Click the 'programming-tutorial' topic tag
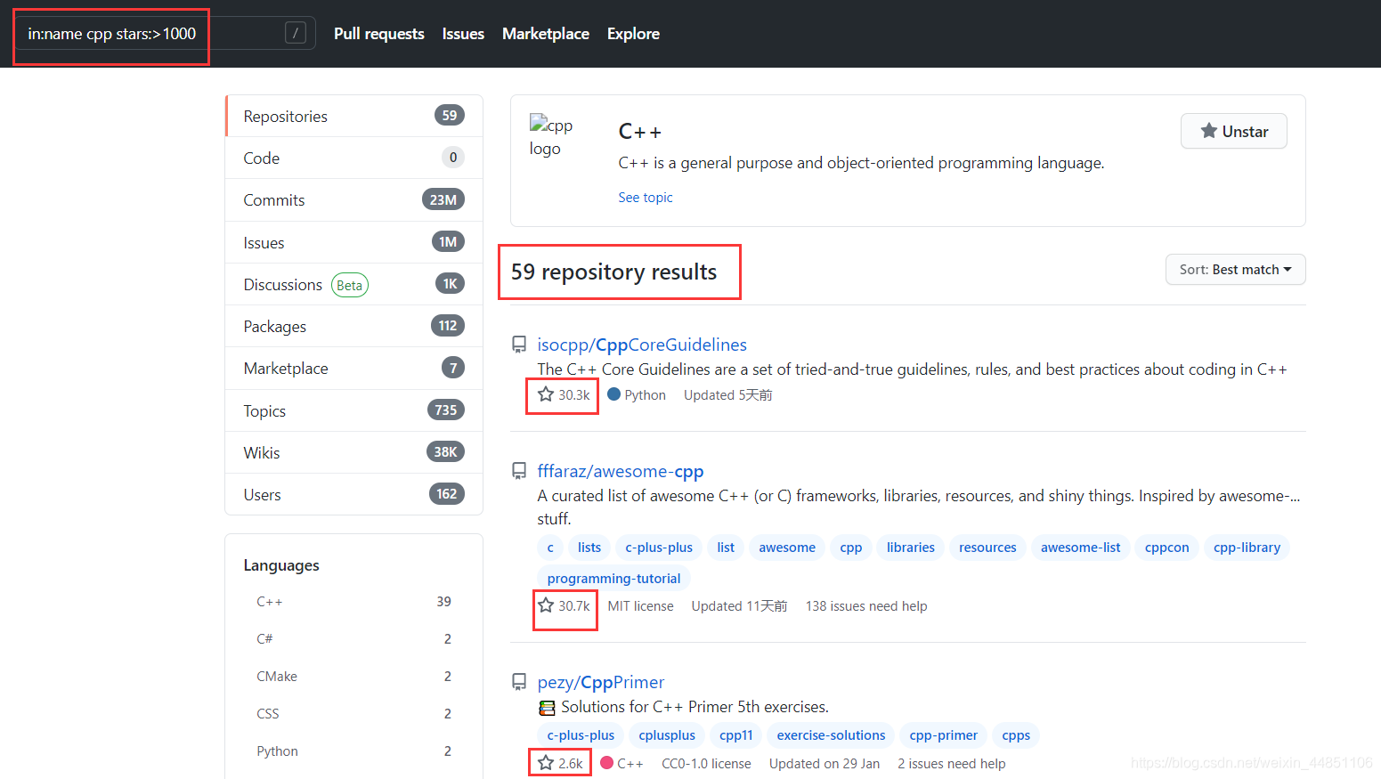This screenshot has width=1381, height=779. tap(613, 579)
